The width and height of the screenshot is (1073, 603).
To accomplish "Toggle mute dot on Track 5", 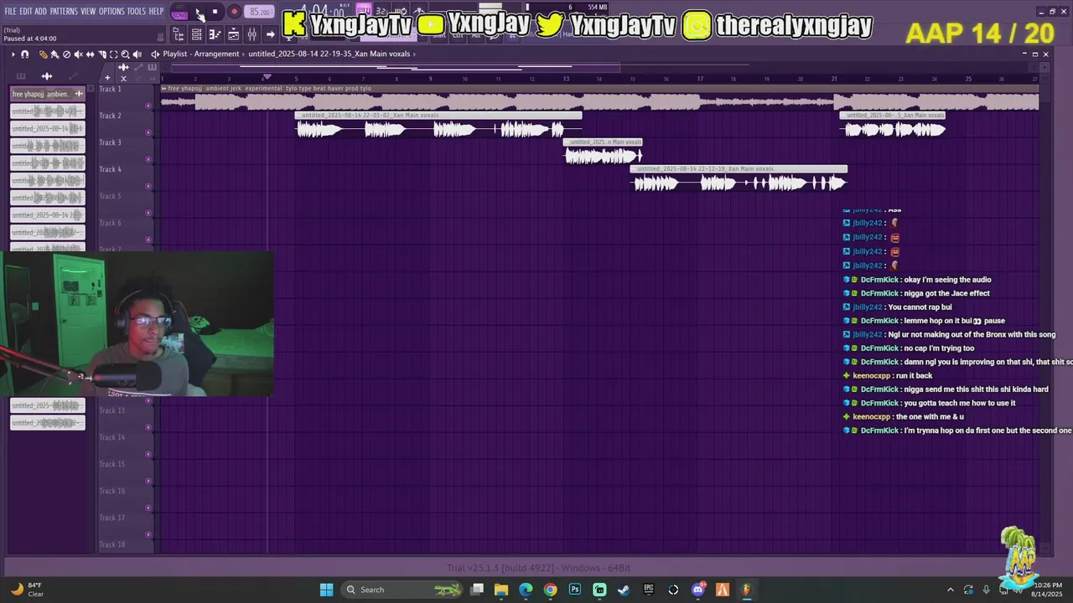I will point(148,213).
